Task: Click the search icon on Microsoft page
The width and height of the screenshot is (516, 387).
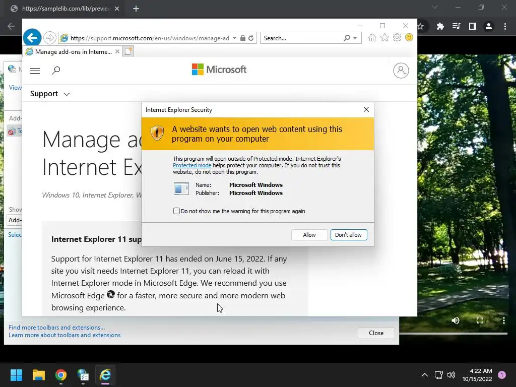Action: click(56, 70)
